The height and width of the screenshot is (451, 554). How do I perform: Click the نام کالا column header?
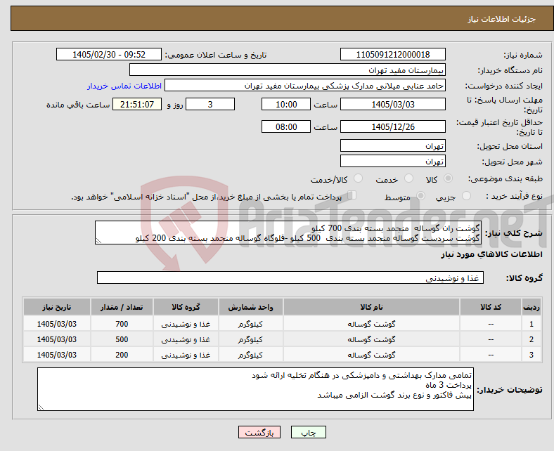click(371, 307)
